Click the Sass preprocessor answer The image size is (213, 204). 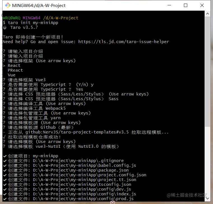click(113, 99)
